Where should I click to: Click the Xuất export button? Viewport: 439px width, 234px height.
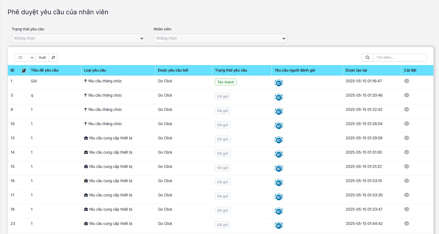[42, 58]
